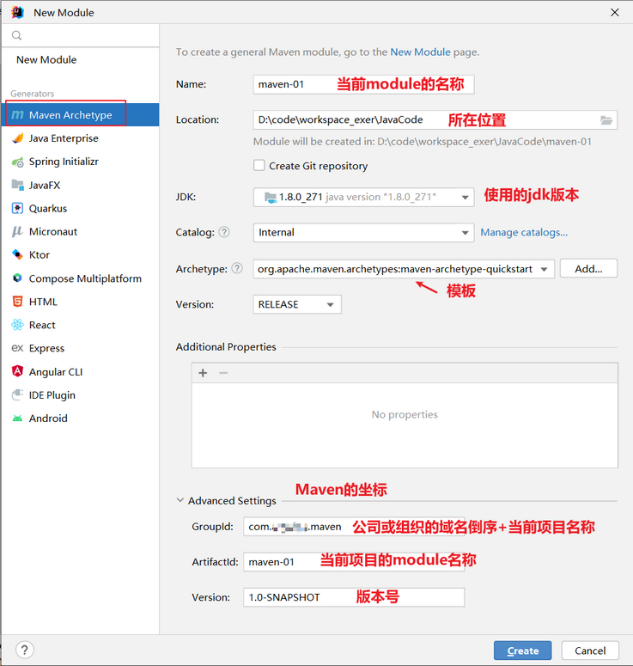
Task: Open the JDK version dropdown
Action: coord(363,197)
